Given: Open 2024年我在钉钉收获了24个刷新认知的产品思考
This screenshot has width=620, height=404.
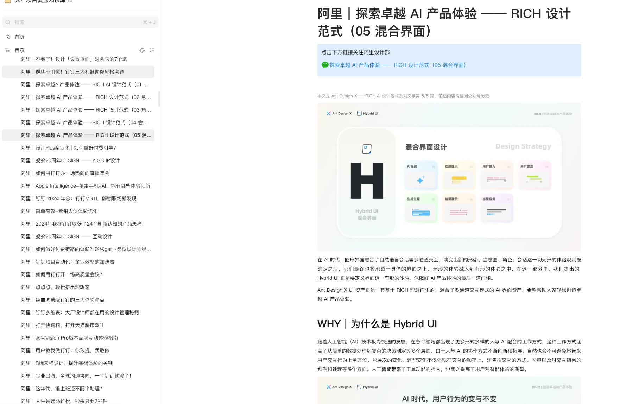Looking at the screenshot, I should (78, 224).
